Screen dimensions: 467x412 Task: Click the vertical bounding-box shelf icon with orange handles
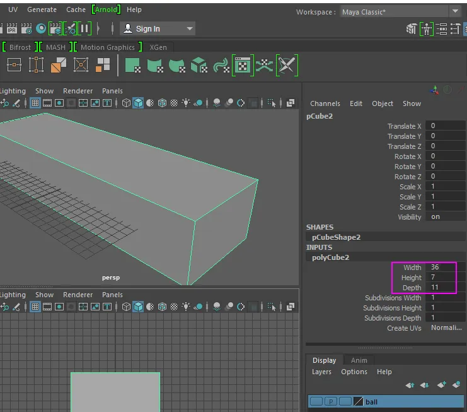pyautogui.click(x=36, y=65)
